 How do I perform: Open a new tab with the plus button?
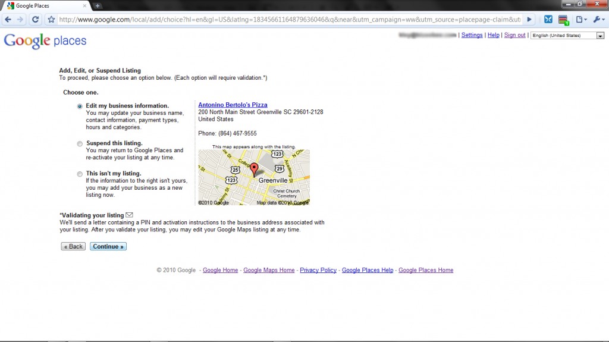point(98,6)
